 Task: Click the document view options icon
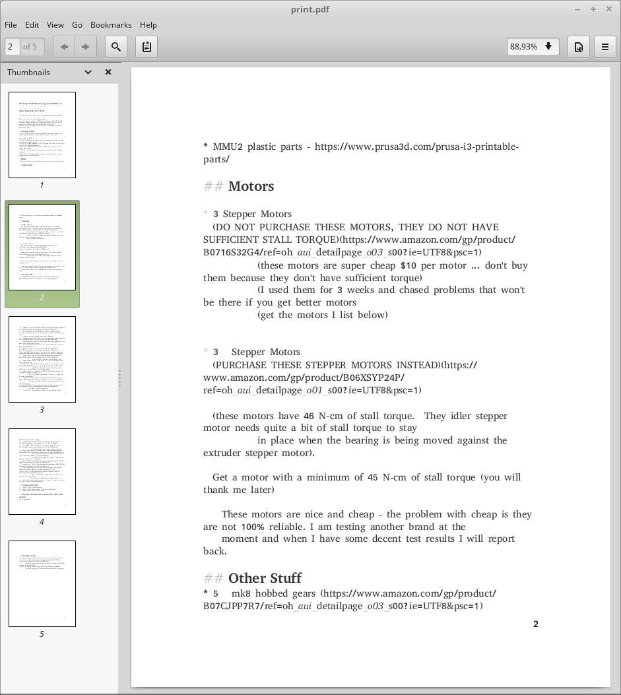click(x=578, y=47)
